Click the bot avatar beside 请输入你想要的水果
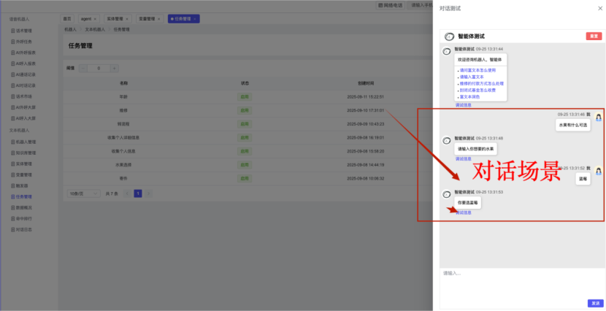This screenshot has width=606, height=311. tap(446, 139)
